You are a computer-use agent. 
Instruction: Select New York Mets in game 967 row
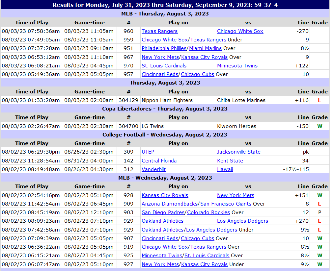coord(160,57)
